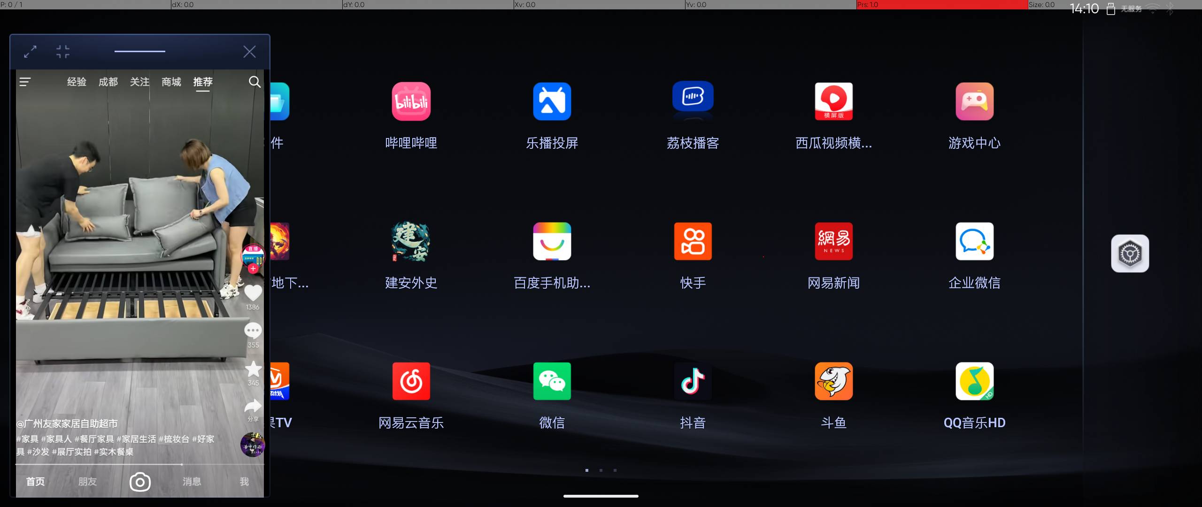Screen dimensions: 1202x507
Task: Open the comments bubble showing 355
Action: (x=253, y=330)
